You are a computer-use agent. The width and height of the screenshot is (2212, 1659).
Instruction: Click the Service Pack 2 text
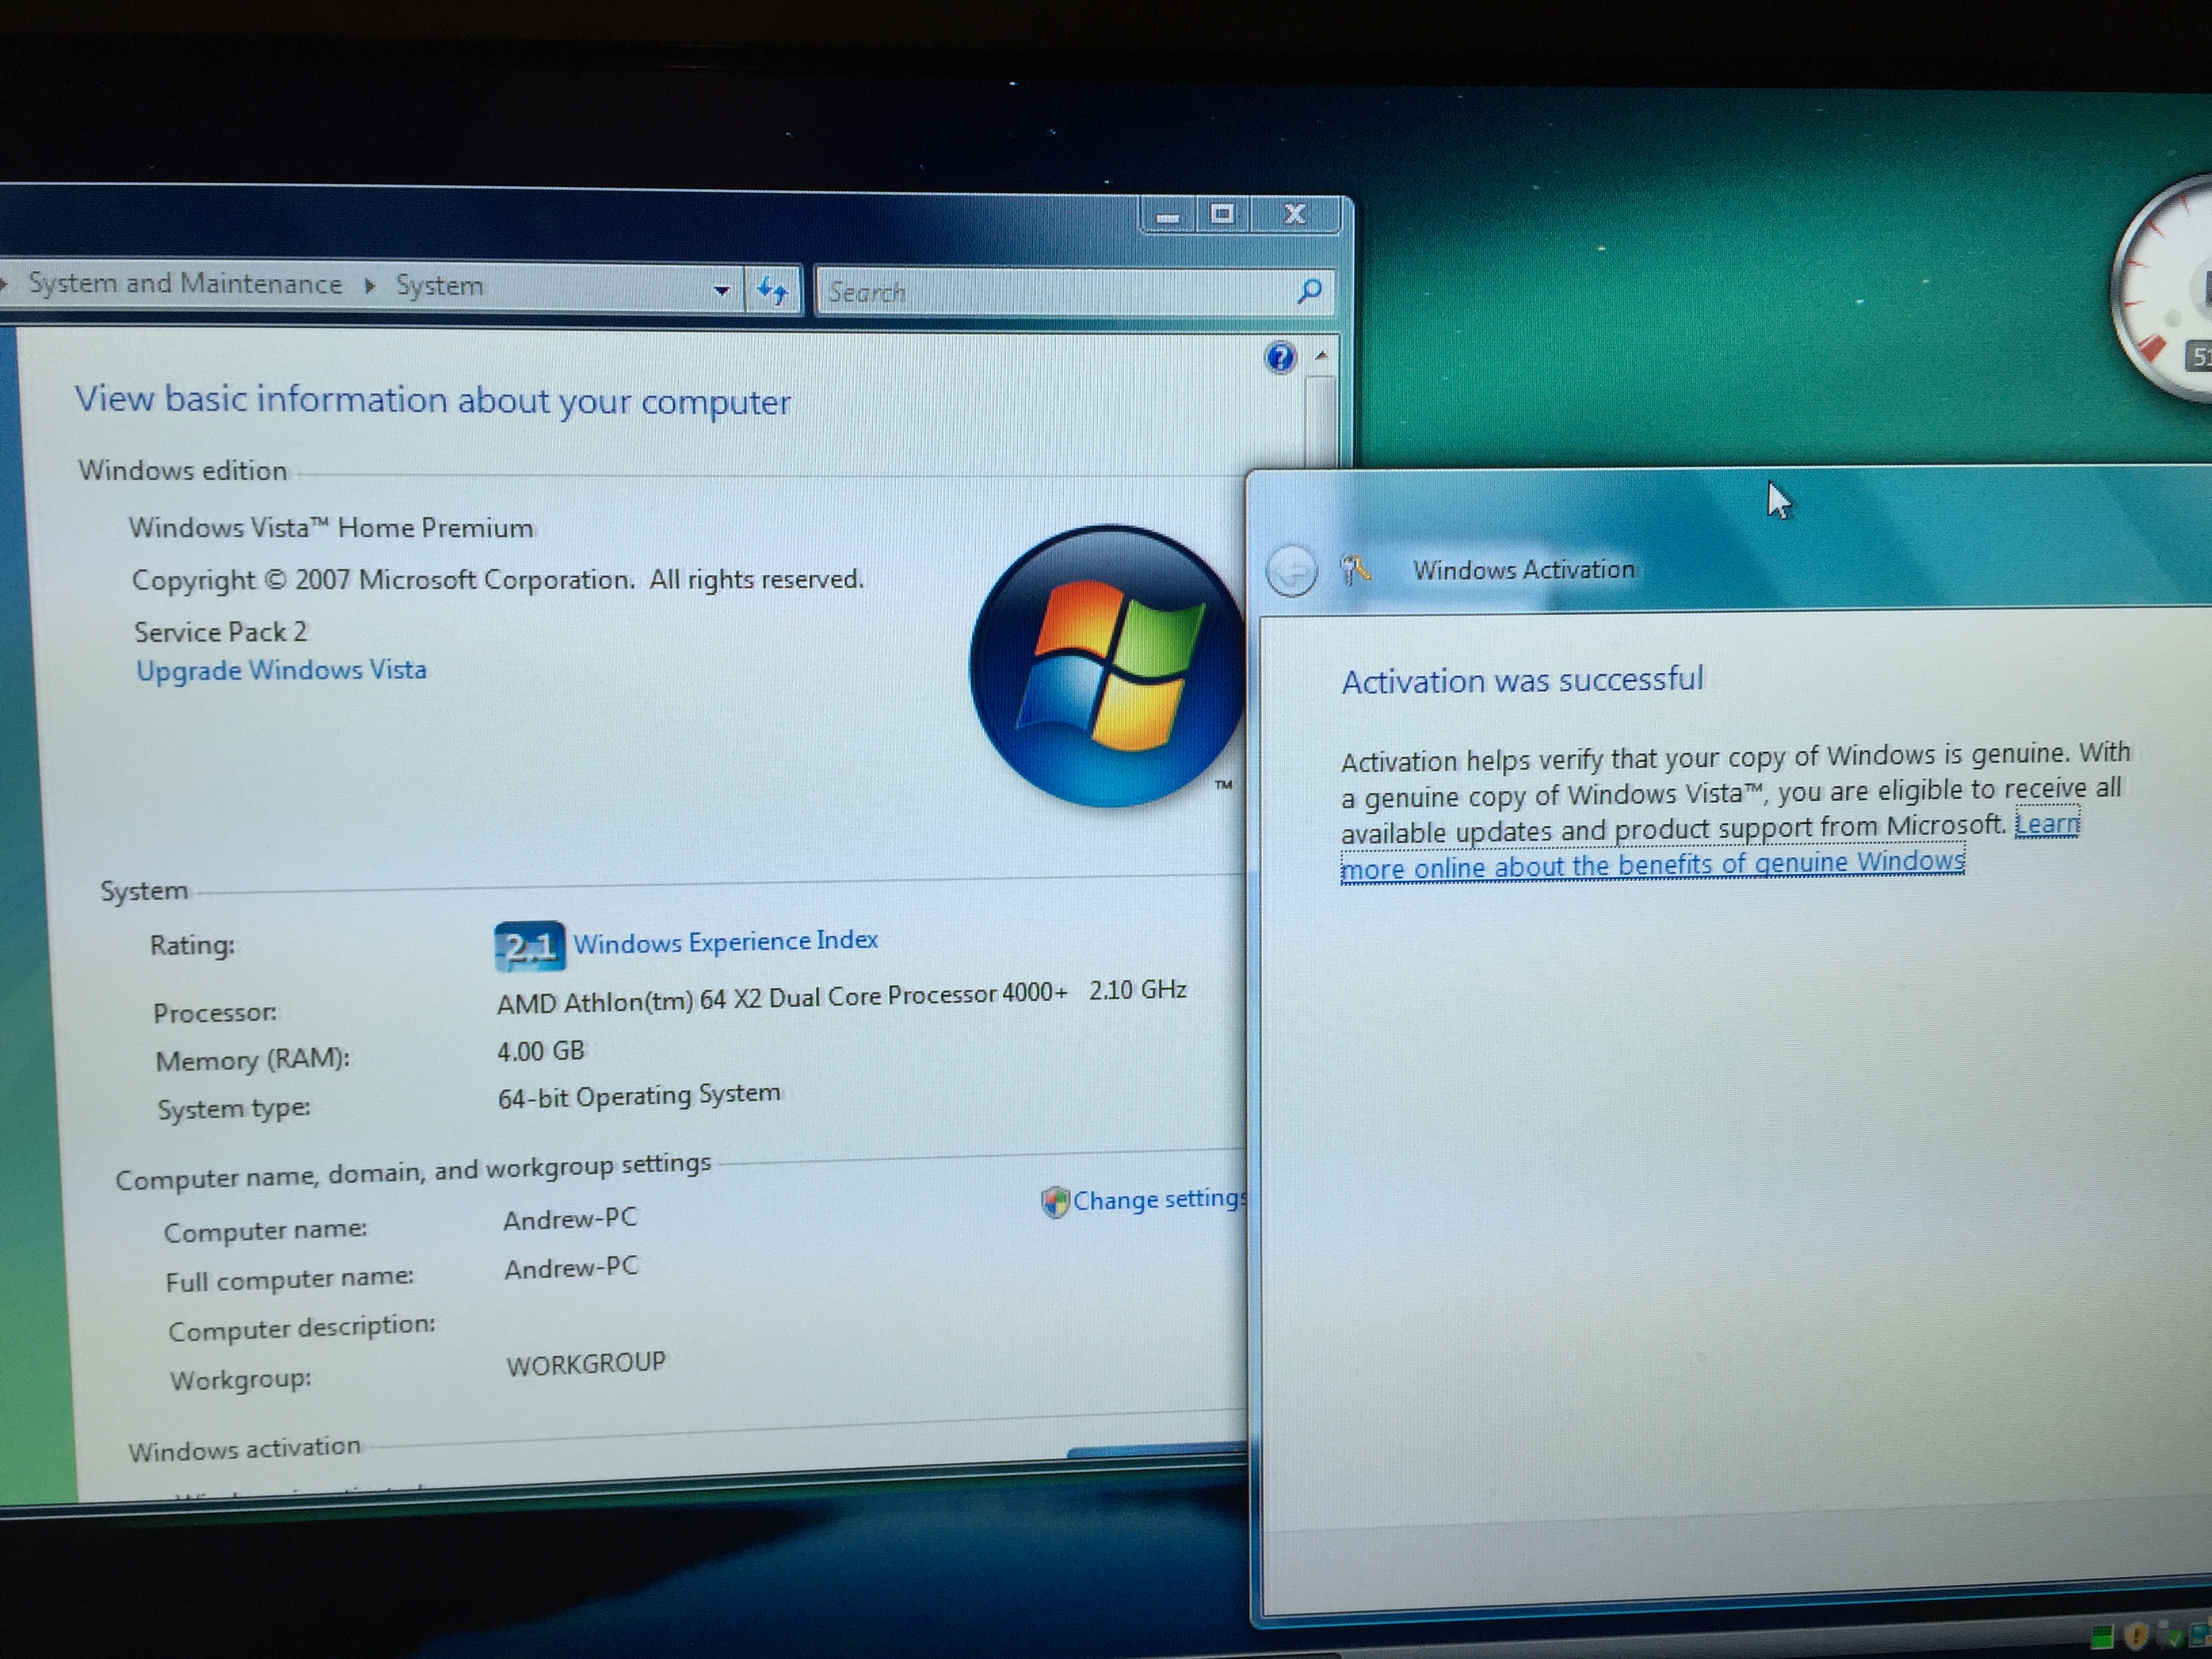(220, 632)
